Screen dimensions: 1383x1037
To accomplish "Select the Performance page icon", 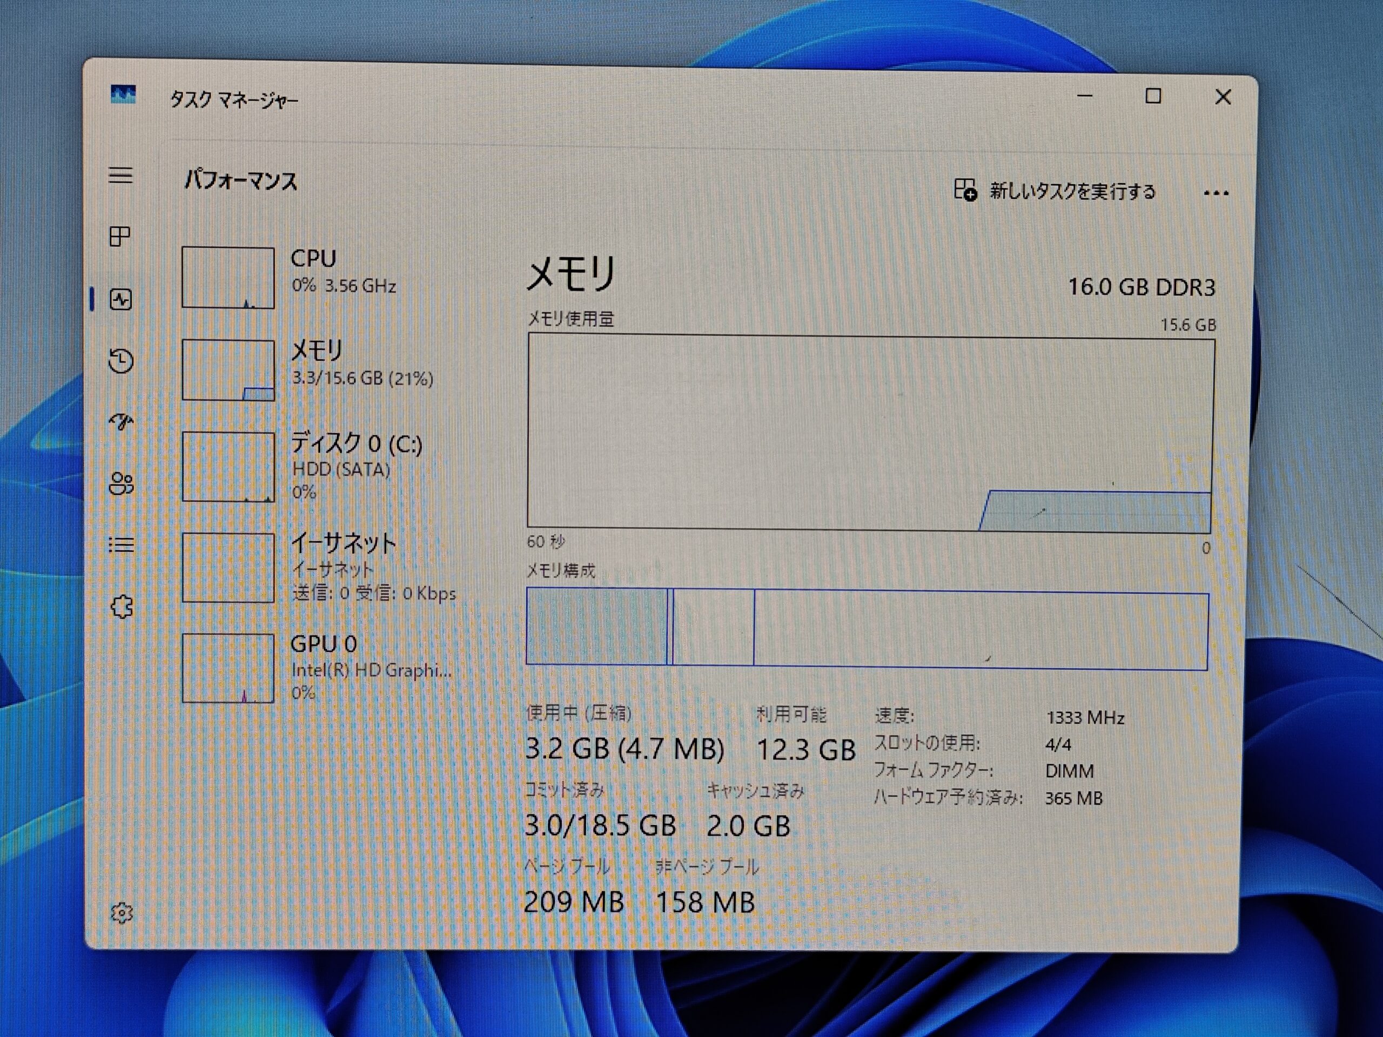I will coord(120,300).
